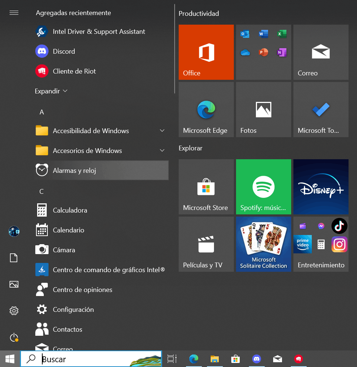Open Messenger in Entretenimiento folder
Screen dimensions: 357x367
321,226
